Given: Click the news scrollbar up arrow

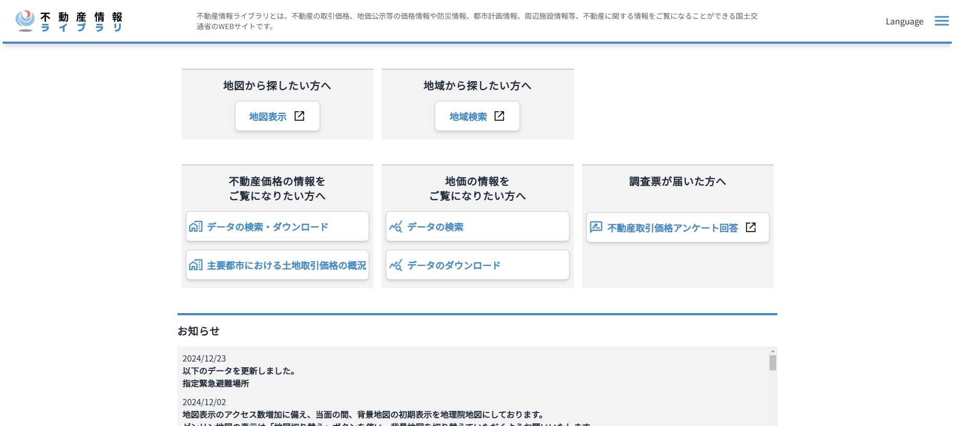Looking at the screenshot, I should click(773, 352).
